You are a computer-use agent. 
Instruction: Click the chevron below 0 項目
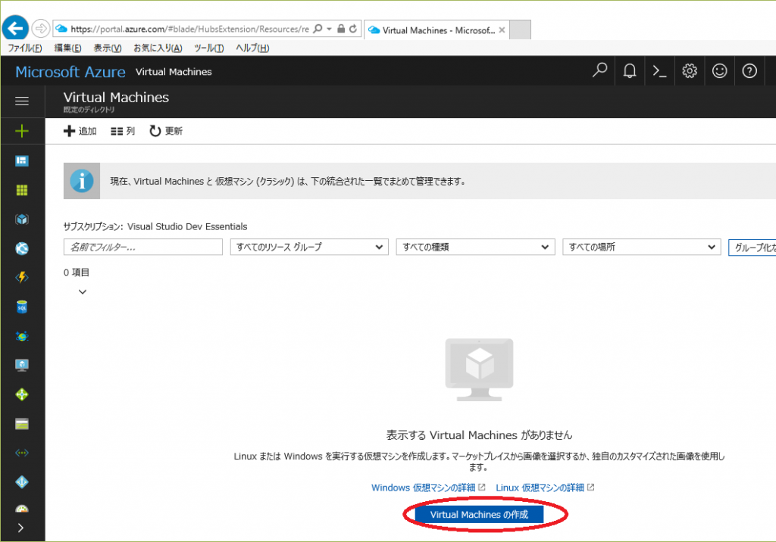pyautogui.click(x=83, y=291)
